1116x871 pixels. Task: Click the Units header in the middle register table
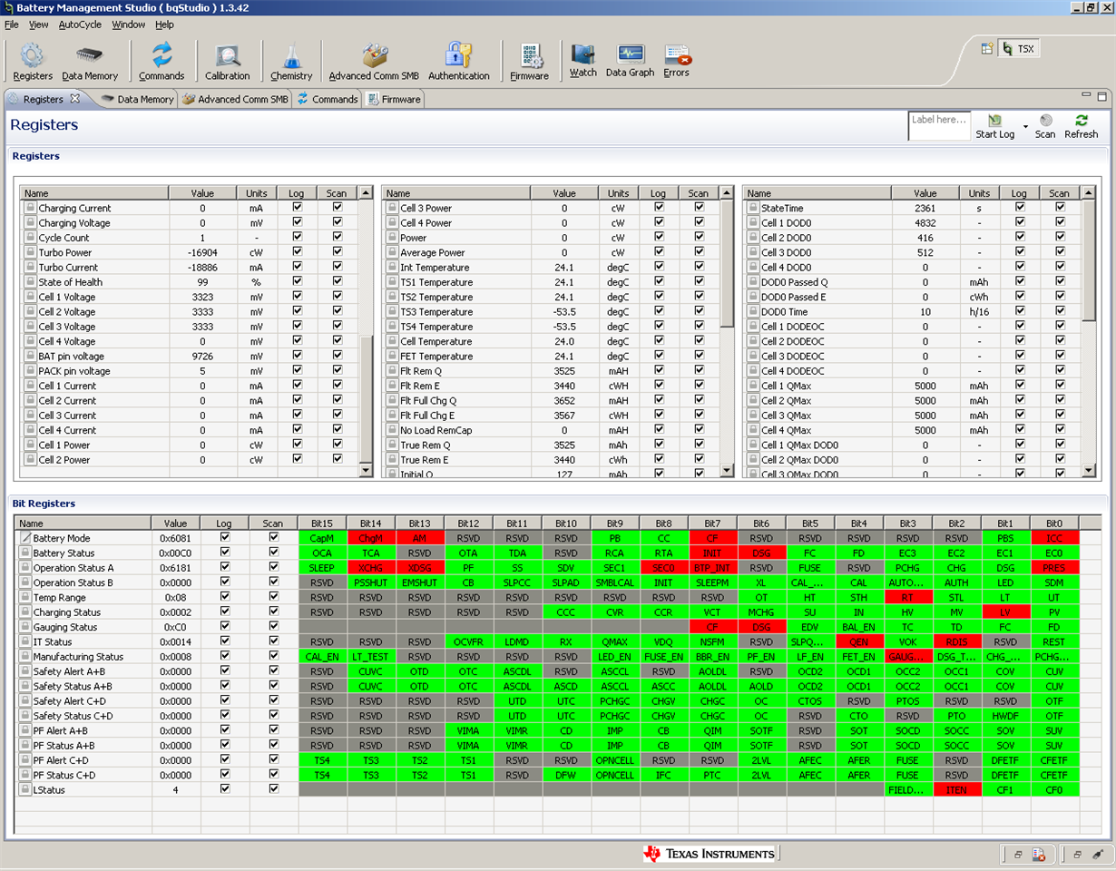click(x=618, y=193)
